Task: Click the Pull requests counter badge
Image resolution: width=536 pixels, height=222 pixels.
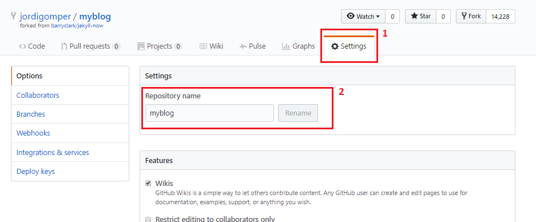Action: pos(116,46)
